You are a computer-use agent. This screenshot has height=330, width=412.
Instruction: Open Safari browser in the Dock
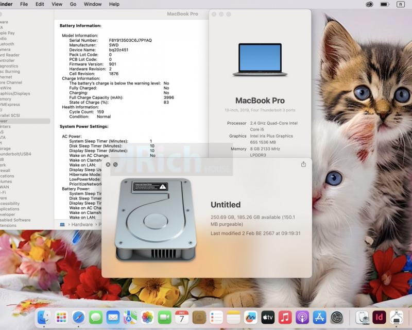[x=79, y=317]
